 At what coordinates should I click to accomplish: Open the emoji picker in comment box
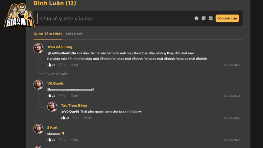(x=196, y=18)
